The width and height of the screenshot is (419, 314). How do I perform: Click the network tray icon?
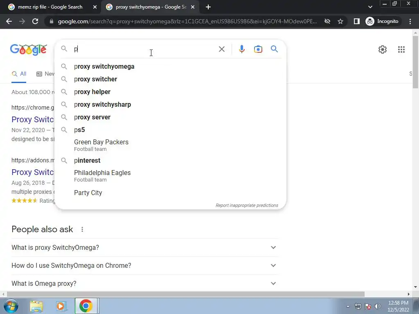click(x=358, y=306)
